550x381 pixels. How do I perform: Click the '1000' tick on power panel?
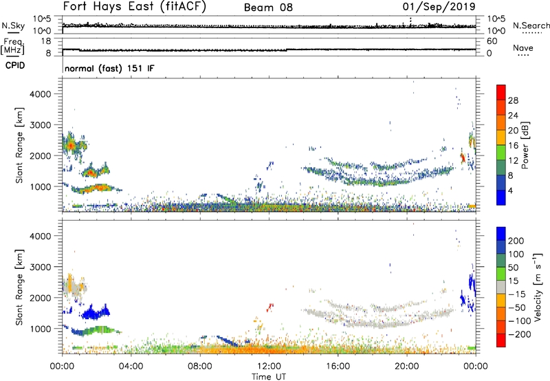click(x=40, y=186)
